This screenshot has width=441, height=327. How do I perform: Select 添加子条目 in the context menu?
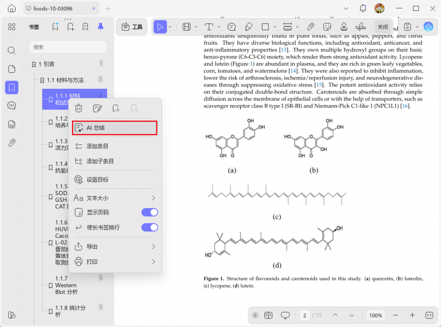[x=100, y=161]
